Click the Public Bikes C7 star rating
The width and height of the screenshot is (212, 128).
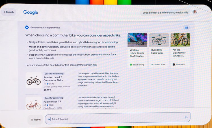[48, 105]
